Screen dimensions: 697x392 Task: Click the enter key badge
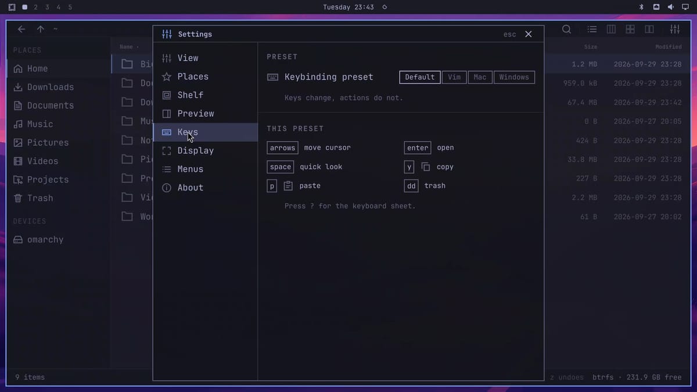click(418, 148)
